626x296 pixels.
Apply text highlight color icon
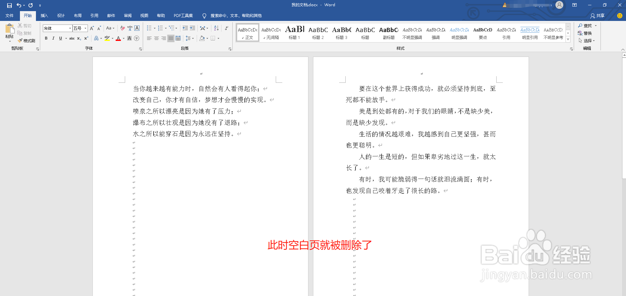click(107, 38)
